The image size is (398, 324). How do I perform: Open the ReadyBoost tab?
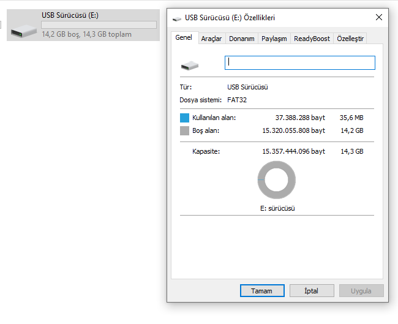coord(312,39)
